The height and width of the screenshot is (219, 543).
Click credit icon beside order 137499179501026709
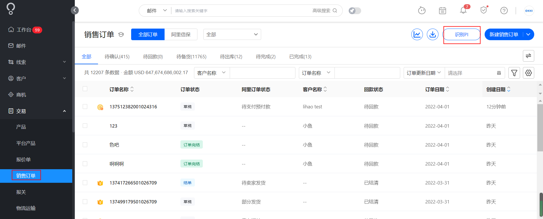(100, 202)
